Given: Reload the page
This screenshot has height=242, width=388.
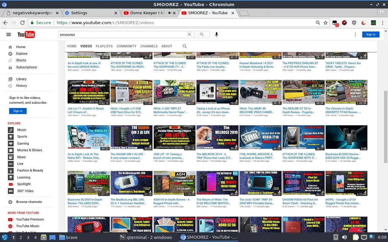Looking at the screenshot, I should click(22, 23).
